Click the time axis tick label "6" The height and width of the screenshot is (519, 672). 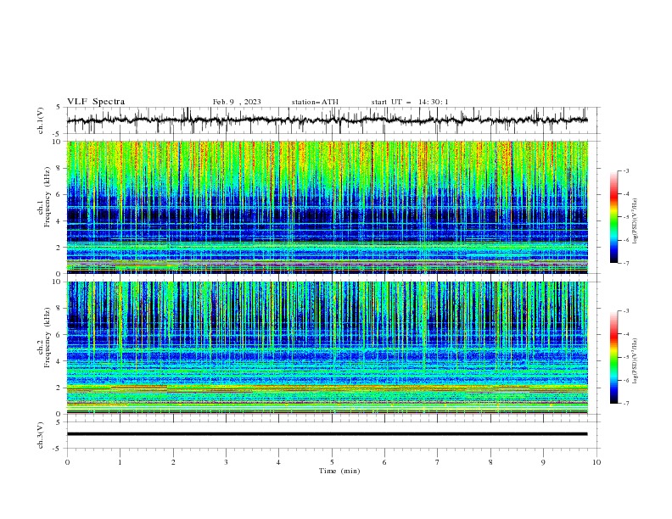coord(384,462)
